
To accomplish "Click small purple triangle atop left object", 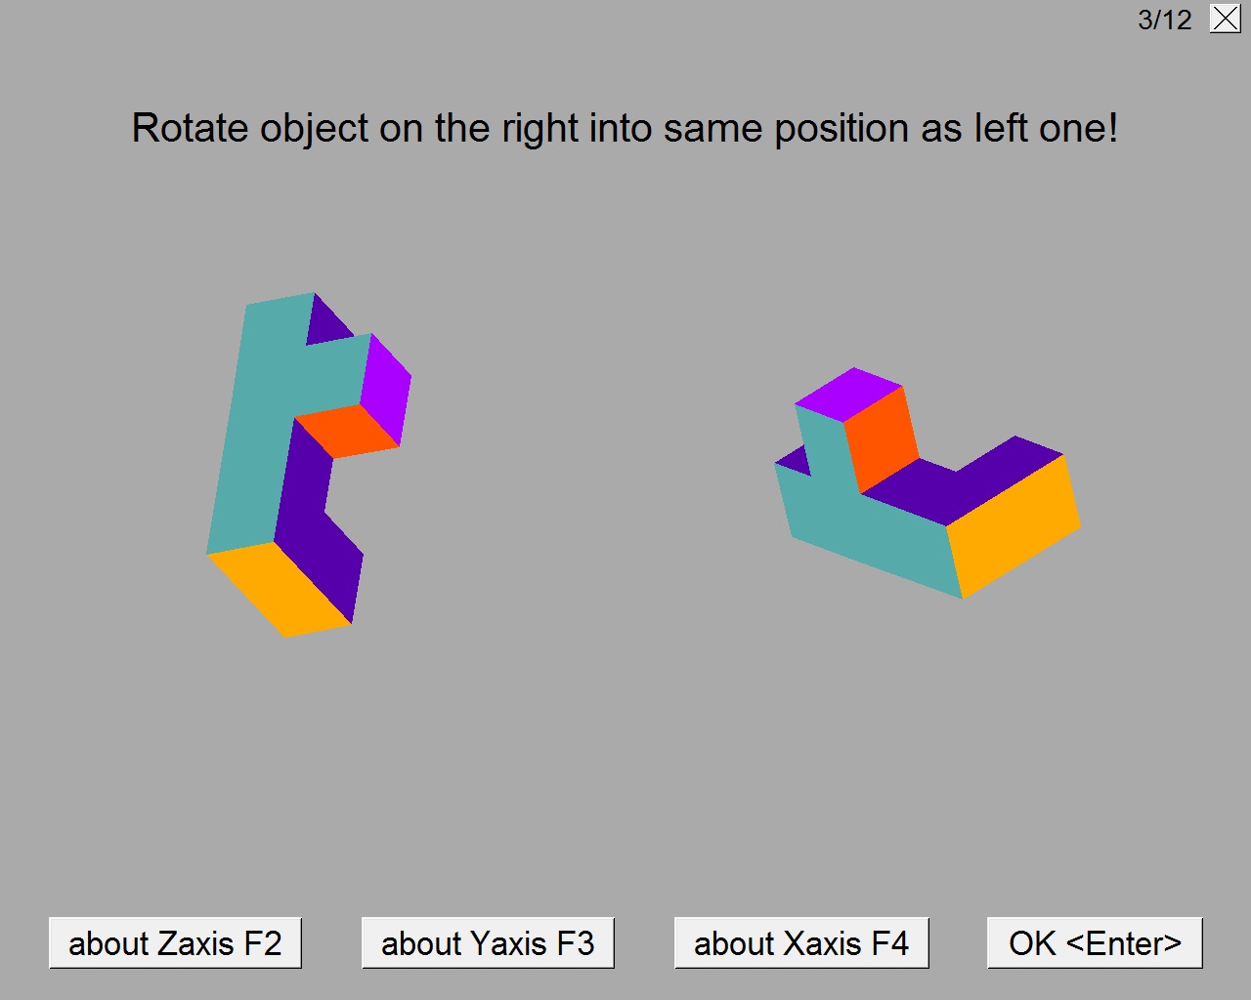I will click(326, 321).
